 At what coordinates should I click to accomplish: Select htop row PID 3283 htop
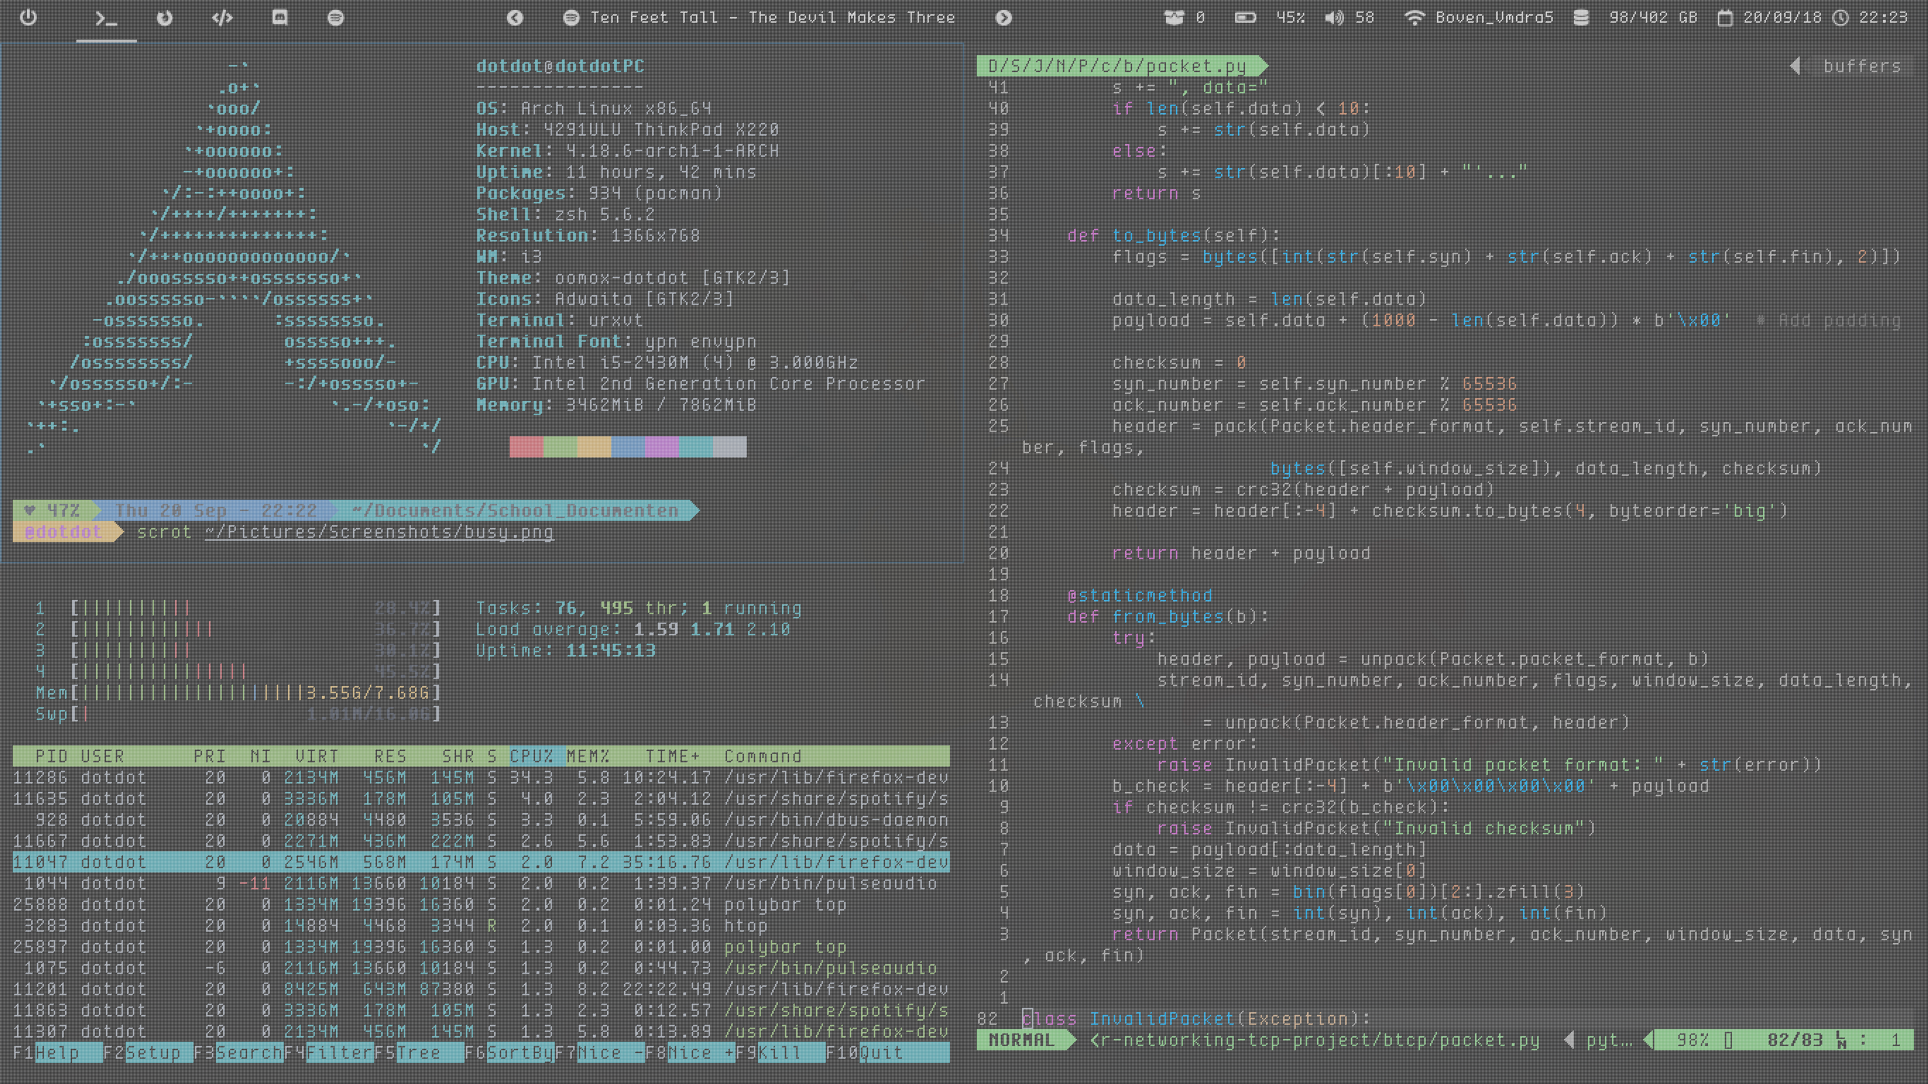[481, 926]
